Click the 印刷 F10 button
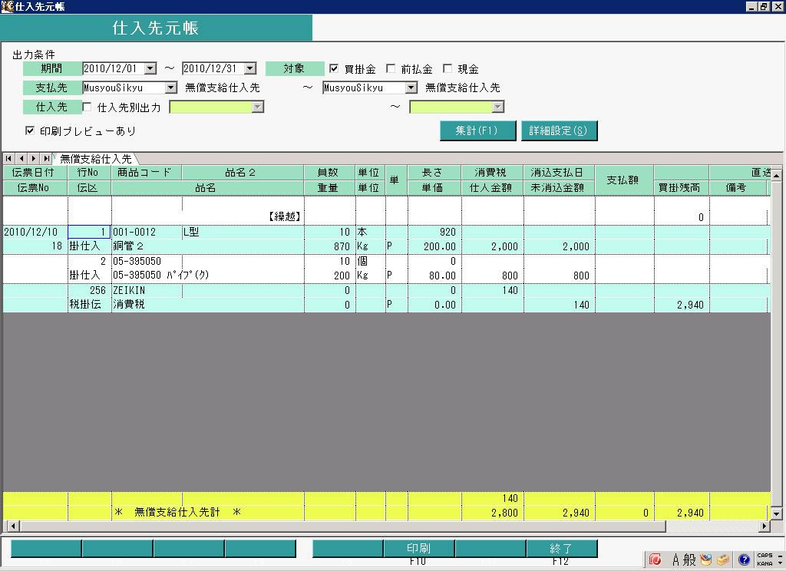This screenshot has height=571, width=786. [418, 549]
